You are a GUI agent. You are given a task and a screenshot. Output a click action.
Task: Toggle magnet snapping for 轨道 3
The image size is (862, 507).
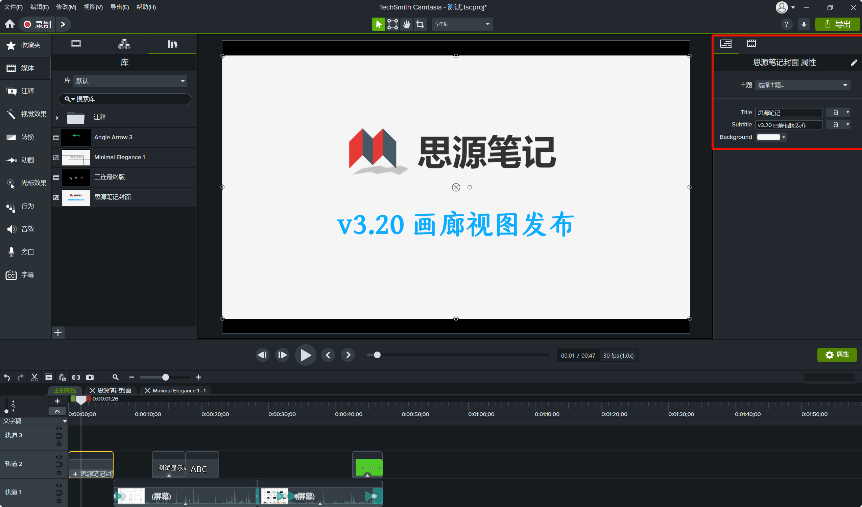coord(59,436)
